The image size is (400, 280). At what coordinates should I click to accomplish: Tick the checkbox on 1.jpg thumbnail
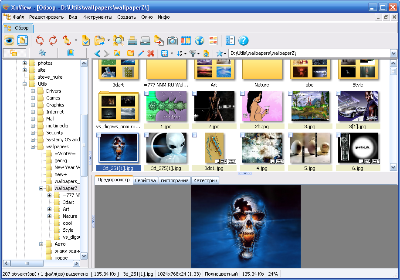(147, 93)
